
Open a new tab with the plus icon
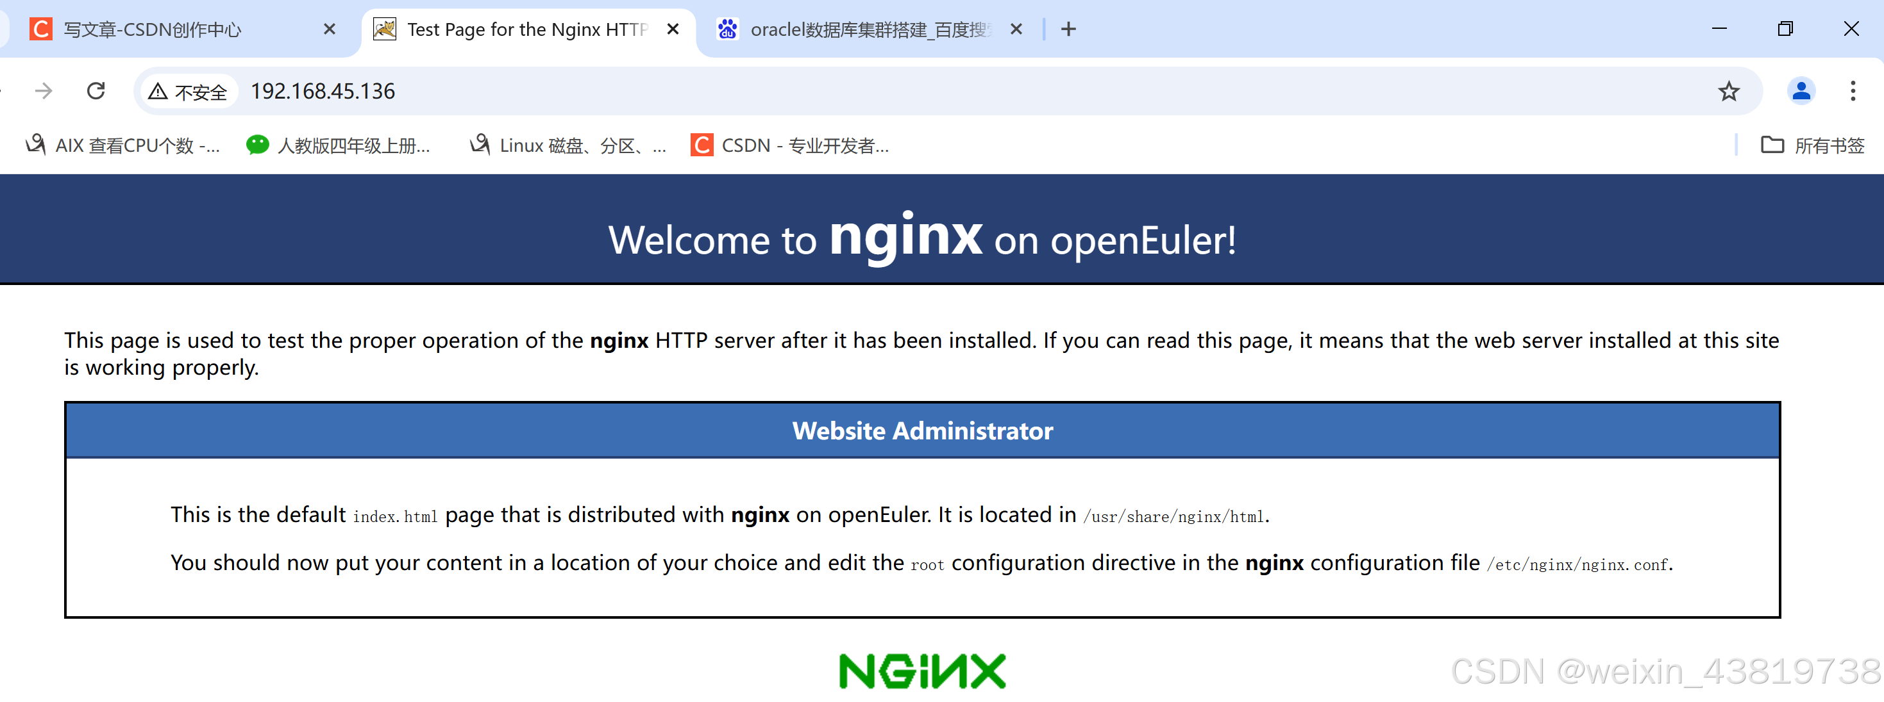coord(1068,29)
